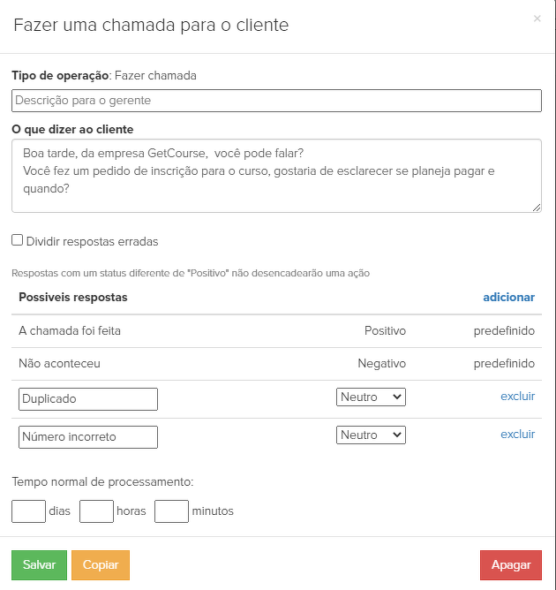Open status dropdown for 'Número incorreto'

371,435
